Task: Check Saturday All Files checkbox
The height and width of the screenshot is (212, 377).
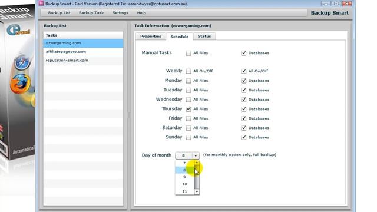Action: coord(188,128)
